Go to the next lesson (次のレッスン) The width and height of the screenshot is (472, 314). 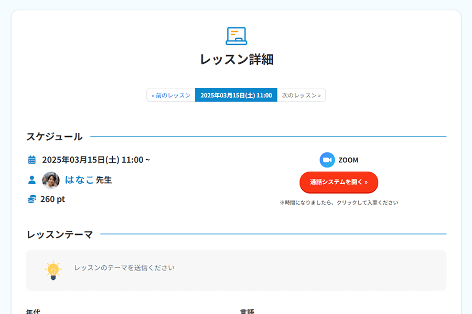302,95
